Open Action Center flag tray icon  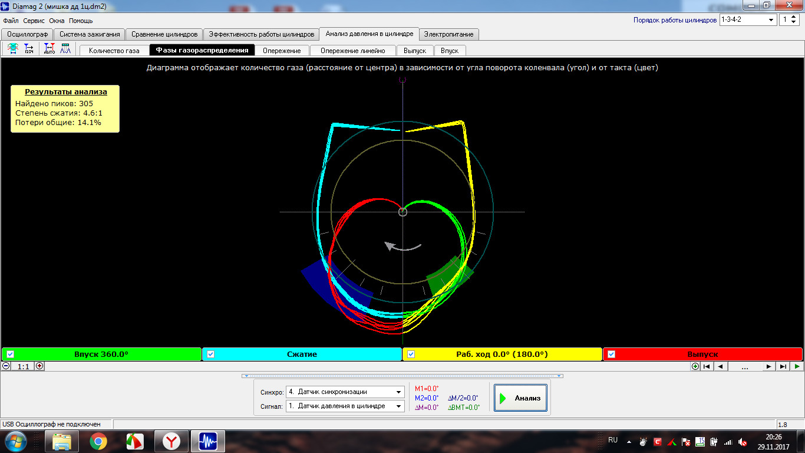tap(686, 441)
